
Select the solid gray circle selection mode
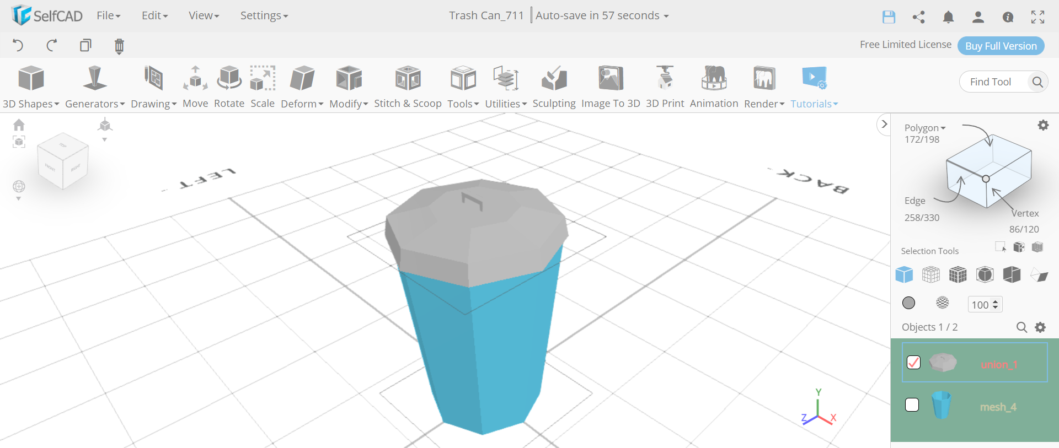pyautogui.click(x=908, y=303)
